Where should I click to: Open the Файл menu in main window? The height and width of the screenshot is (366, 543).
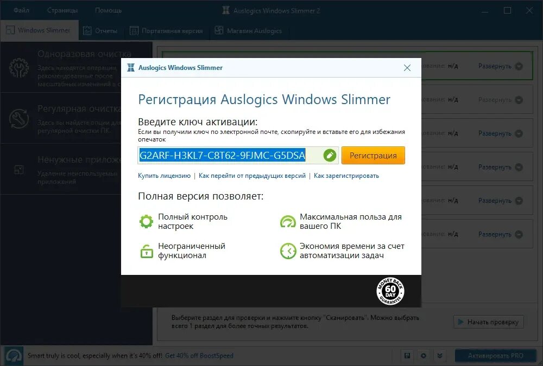[22, 10]
